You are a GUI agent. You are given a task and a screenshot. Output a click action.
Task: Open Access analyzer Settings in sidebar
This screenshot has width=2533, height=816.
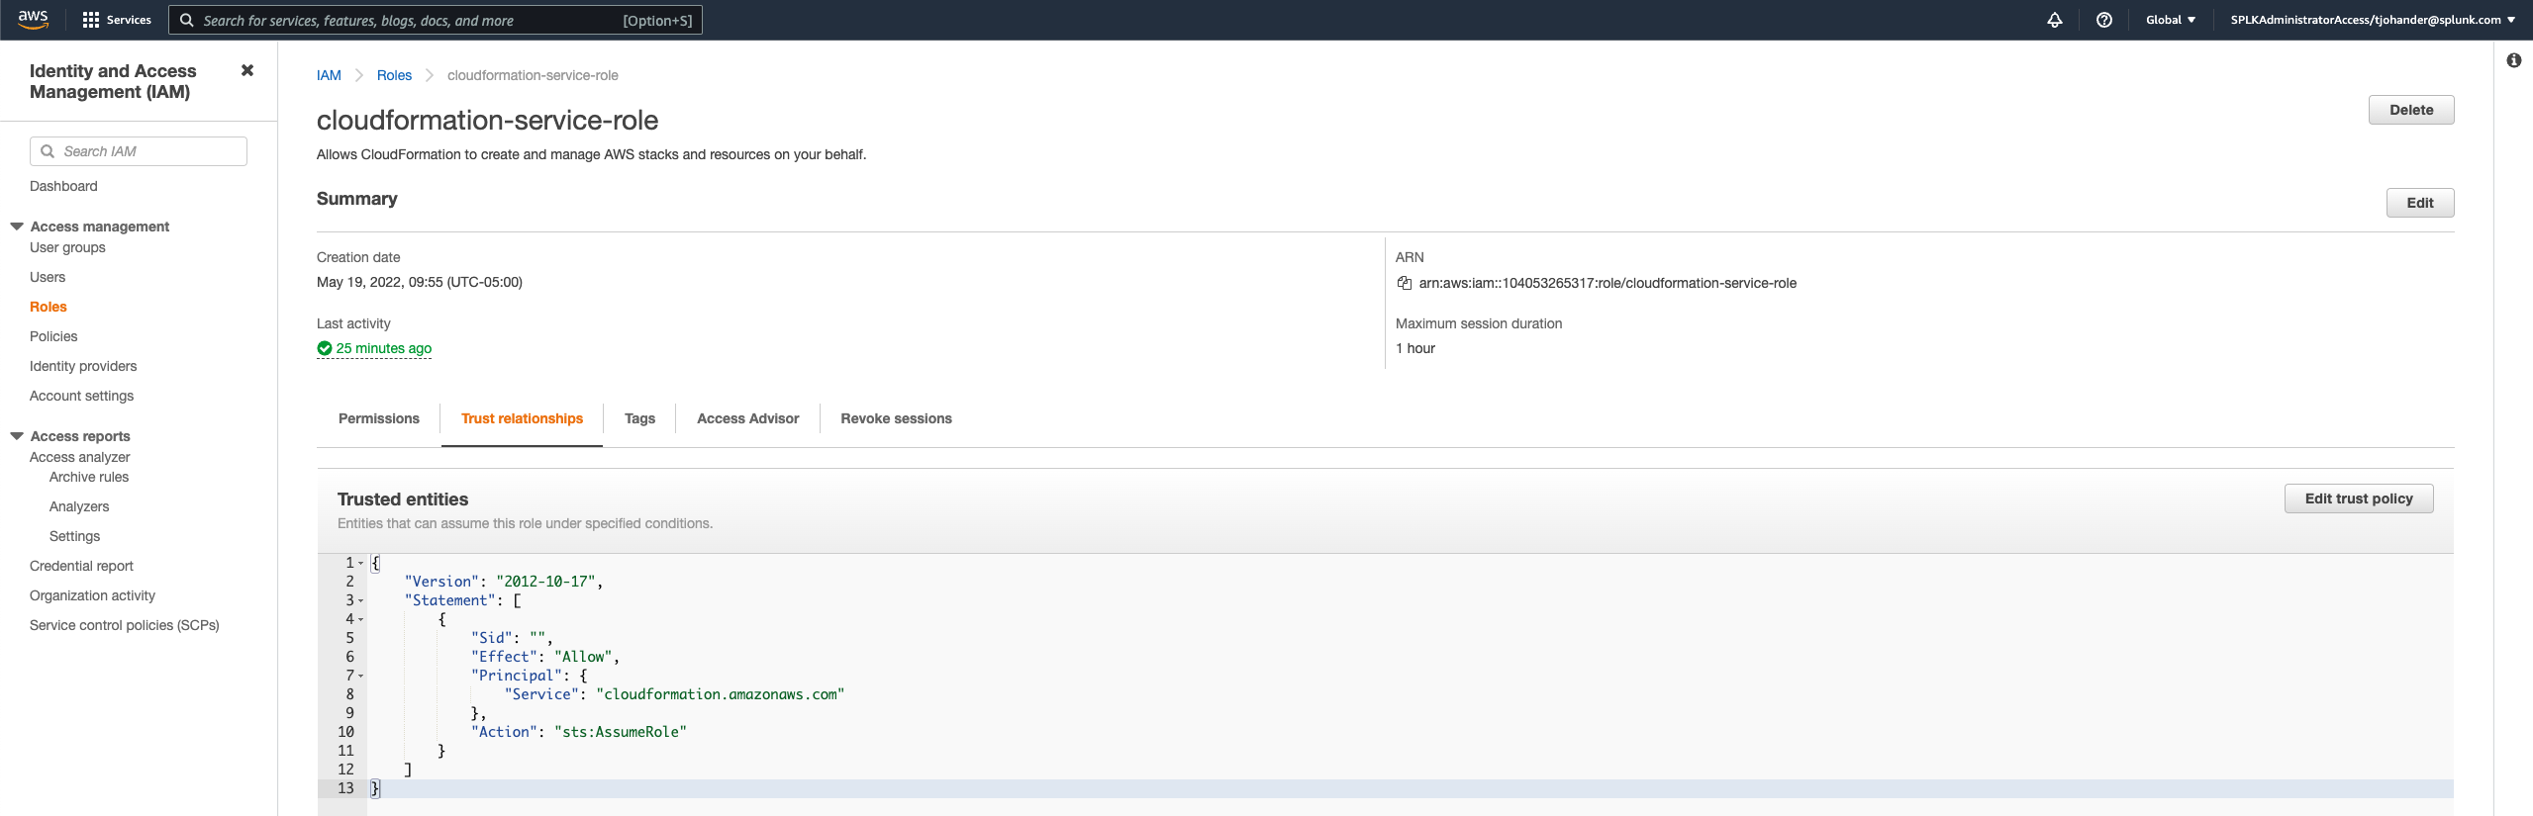74,536
